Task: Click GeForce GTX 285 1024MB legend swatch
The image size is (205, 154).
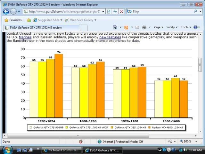Action: (112, 128)
